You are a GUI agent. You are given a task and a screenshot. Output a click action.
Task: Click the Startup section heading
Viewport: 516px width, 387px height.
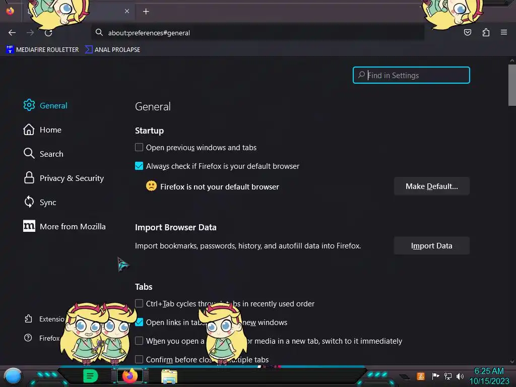(x=149, y=131)
